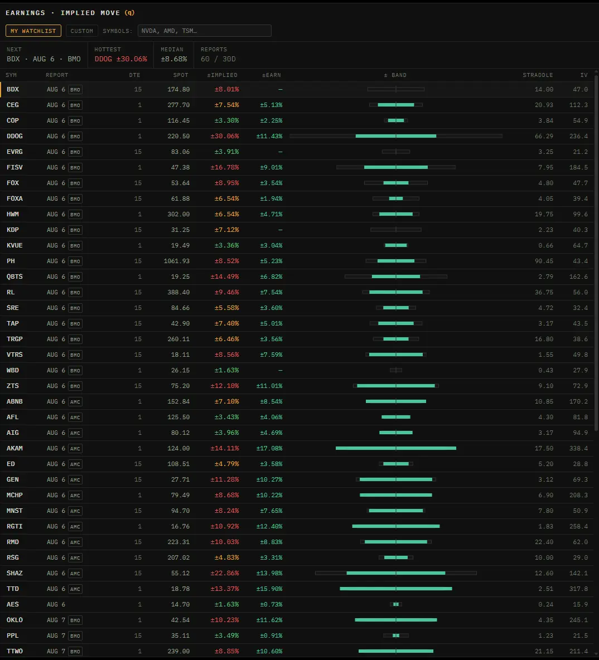599x660 pixels.
Task: Click the AKAM band bar
Action: click(396, 448)
